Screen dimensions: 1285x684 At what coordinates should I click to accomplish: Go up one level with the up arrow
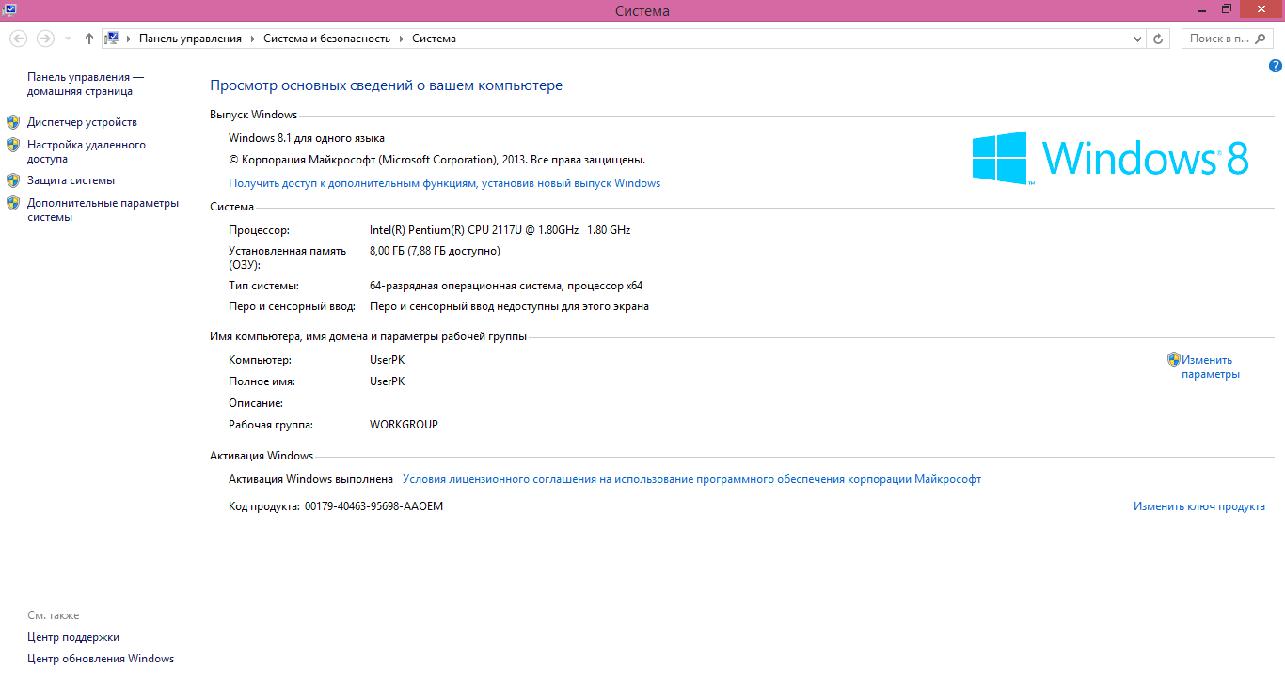(x=89, y=39)
